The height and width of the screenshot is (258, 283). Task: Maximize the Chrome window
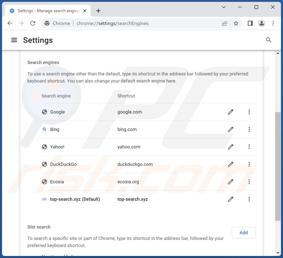click(256, 7)
